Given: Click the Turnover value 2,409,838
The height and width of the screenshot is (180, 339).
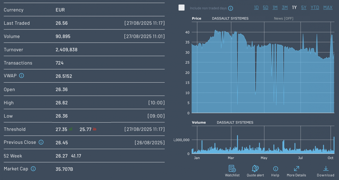Looking at the screenshot, I should click(66, 50).
